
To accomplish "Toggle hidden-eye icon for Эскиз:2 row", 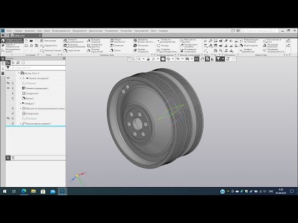I will (8, 118).
